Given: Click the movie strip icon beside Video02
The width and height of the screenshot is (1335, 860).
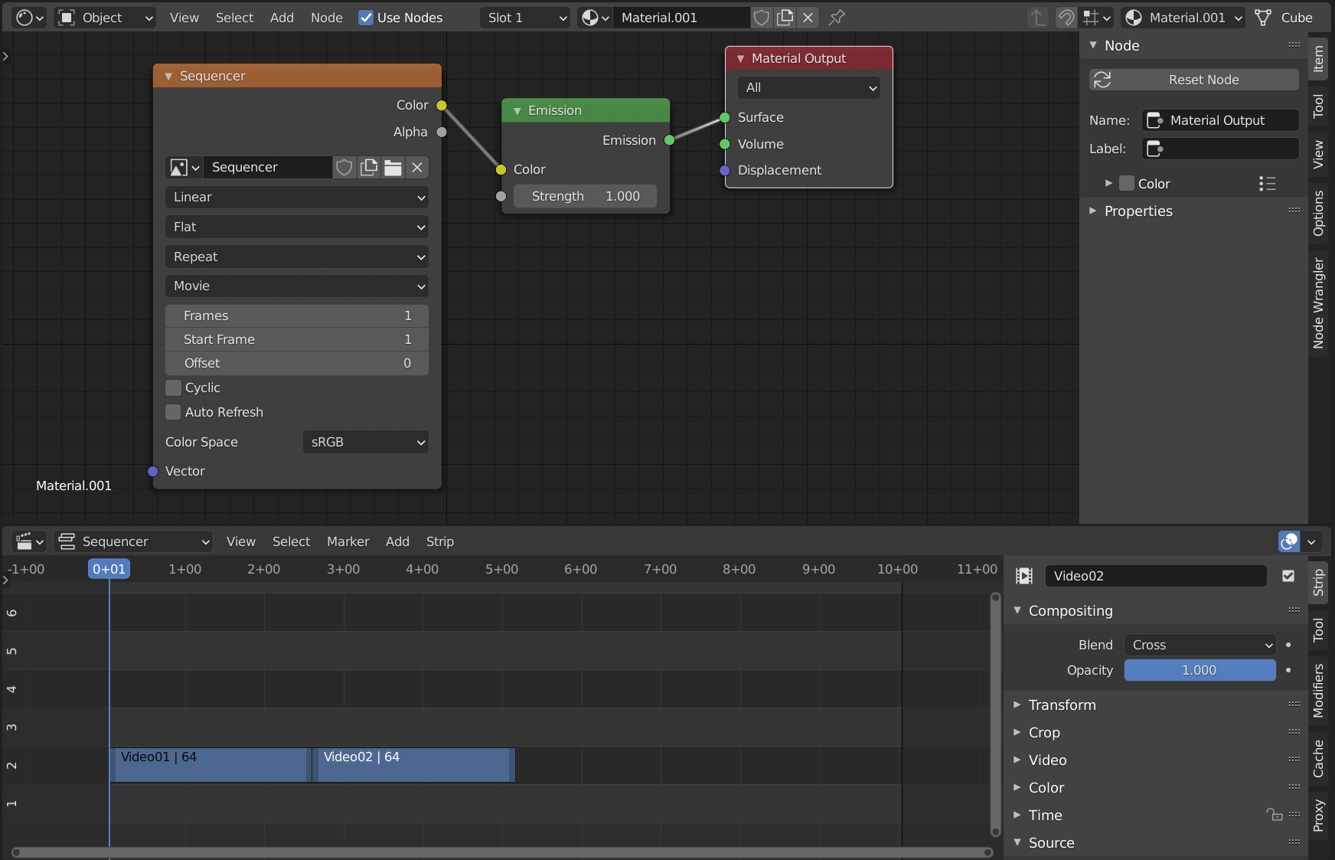Looking at the screenshot, I should 1024,576.
